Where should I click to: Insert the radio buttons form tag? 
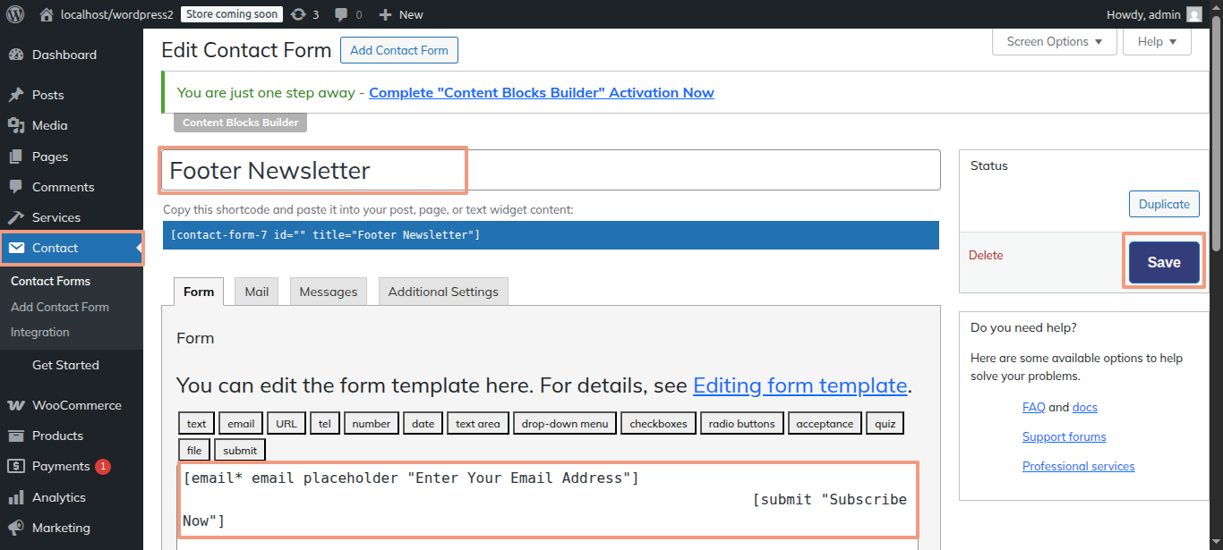click(742, 423)
